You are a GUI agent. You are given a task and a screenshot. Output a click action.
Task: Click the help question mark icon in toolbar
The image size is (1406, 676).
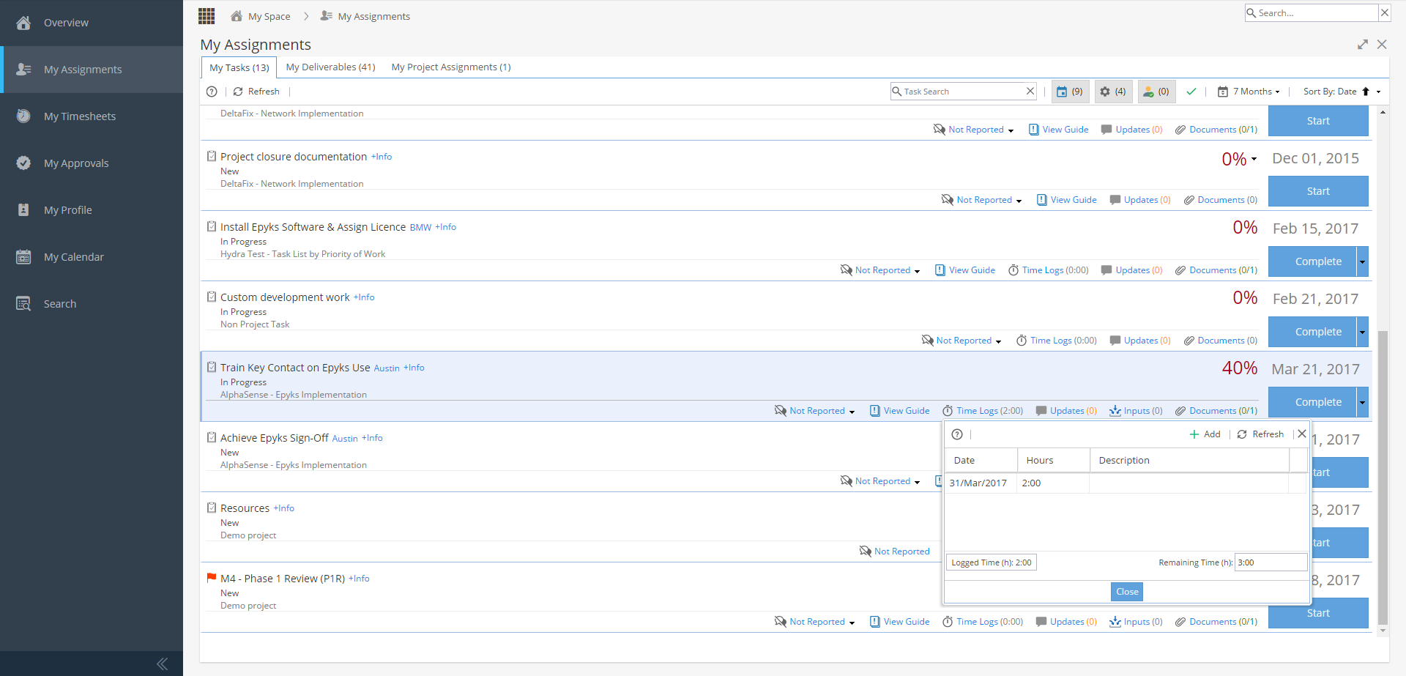(212, 92)
